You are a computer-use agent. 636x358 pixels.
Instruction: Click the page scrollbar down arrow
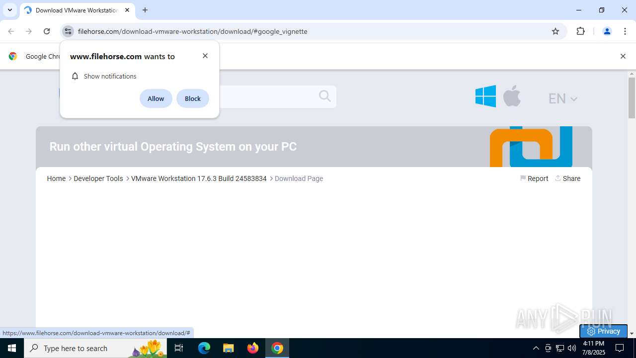point(632,334)
